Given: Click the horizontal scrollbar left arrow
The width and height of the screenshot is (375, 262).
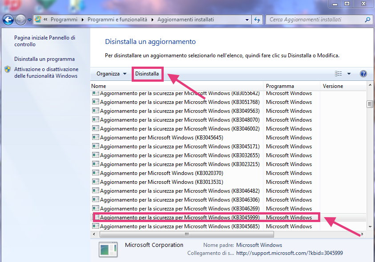Looking at the screenshot, I should pyautogui.click(x=94, y=234).
